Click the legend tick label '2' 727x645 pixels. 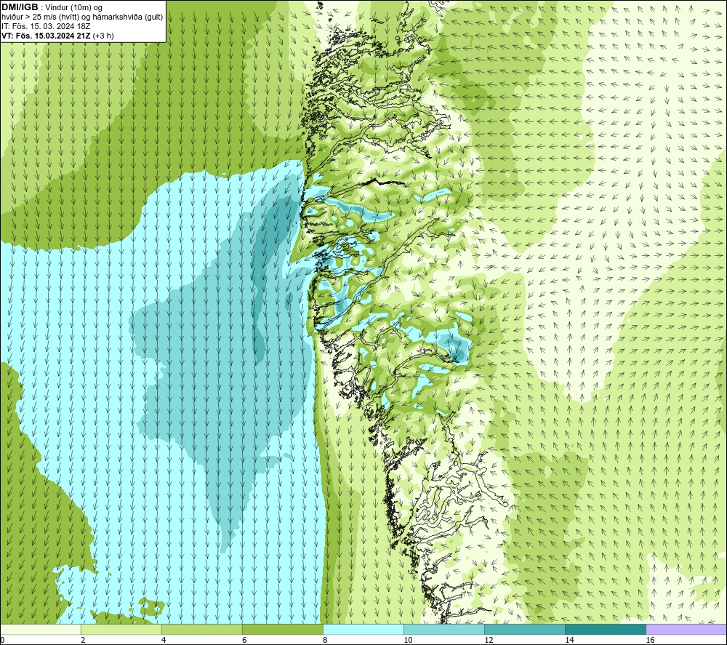click(83, 640)
